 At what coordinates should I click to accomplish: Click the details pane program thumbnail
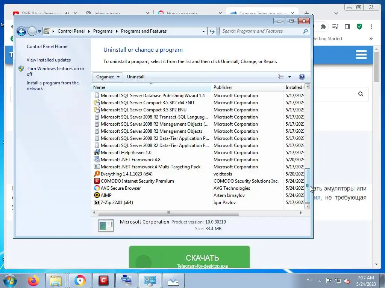(x=106, y=225)
